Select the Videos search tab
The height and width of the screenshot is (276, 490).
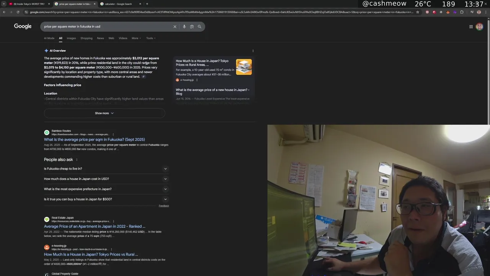point(123,38)
